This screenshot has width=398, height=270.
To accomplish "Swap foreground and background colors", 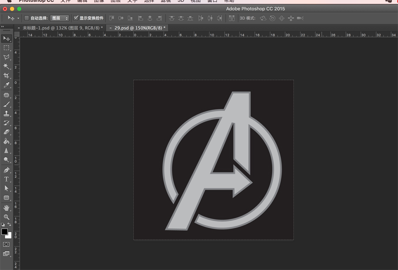I will click(x=9, y=225).
